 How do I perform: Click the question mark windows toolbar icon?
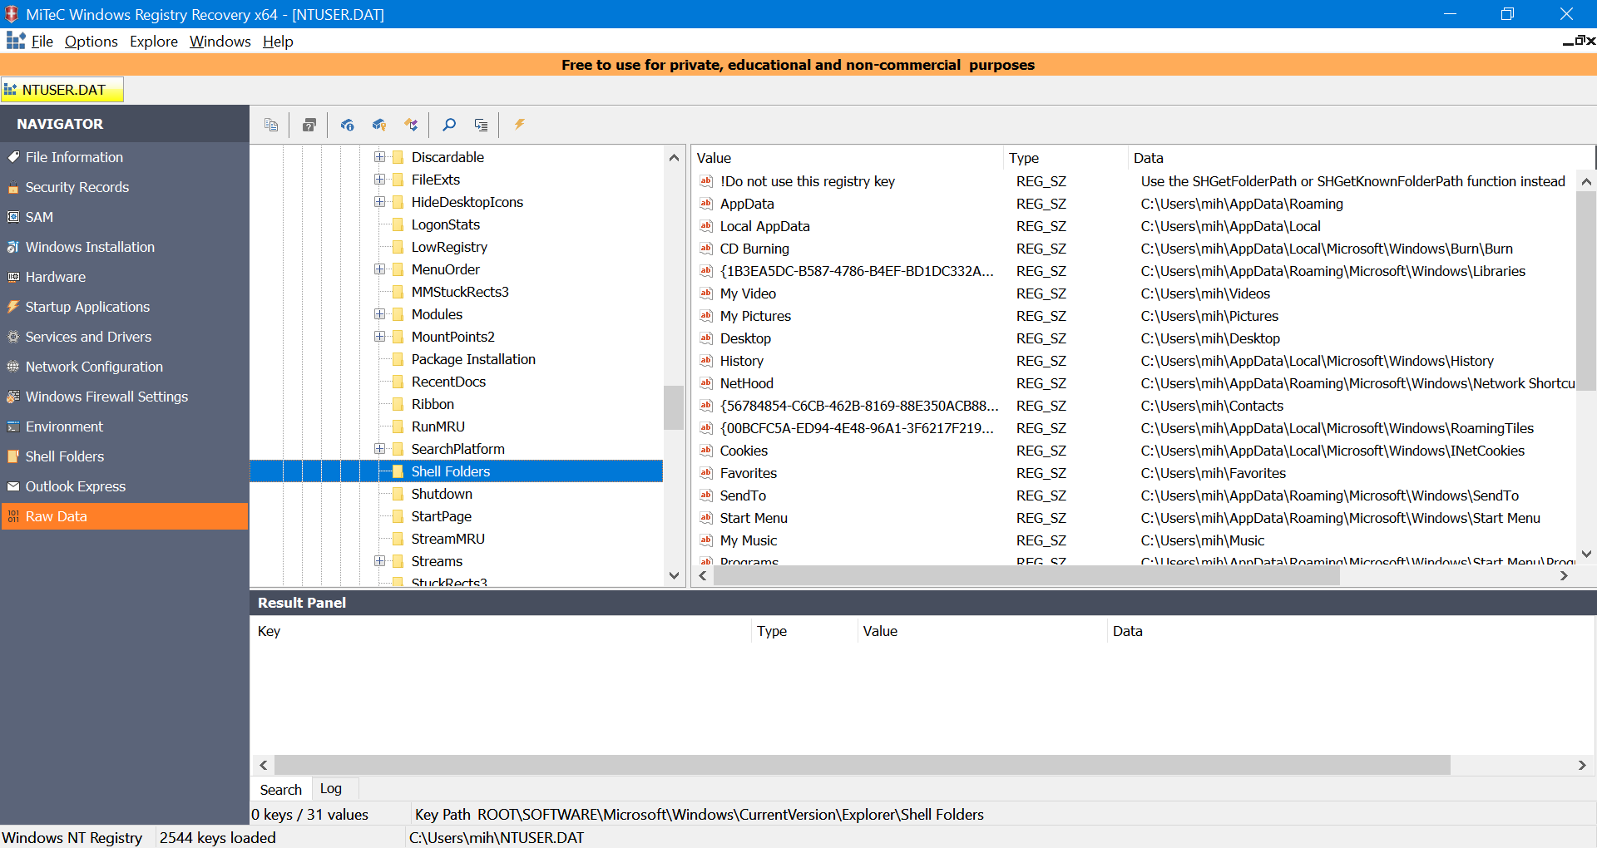[309, 125]
